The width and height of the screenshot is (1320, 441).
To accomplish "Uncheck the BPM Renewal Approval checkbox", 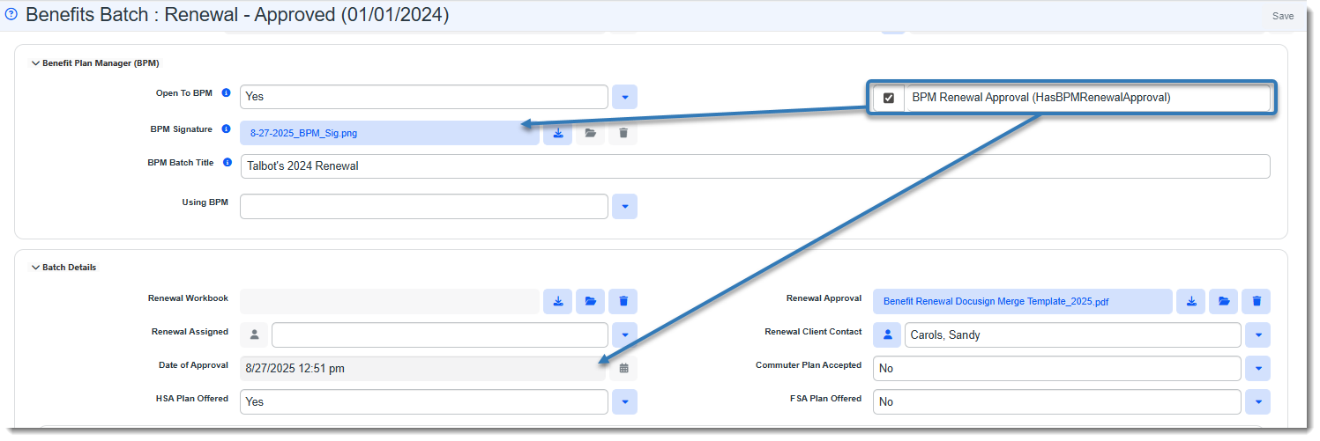I will [x=889, y=98].
